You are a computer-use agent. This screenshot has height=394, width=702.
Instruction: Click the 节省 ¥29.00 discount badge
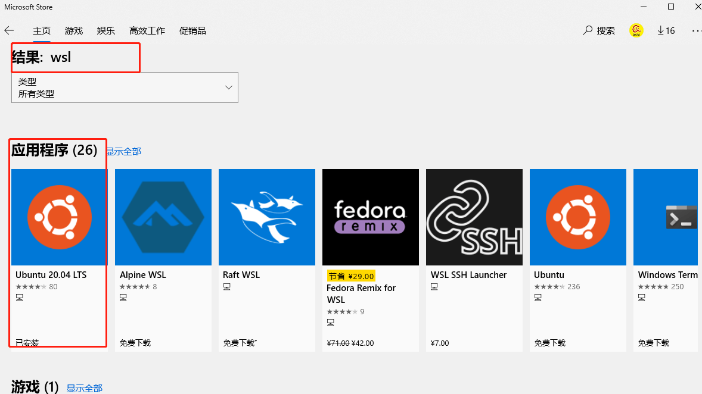point(351,276)
